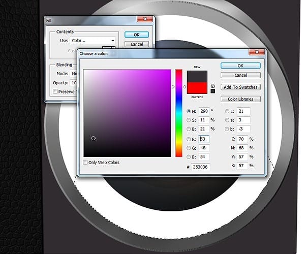Toggle the Preserve Transparency checkbox in Fill
This screenshot has width=305, height=254.
pos(55,91)
